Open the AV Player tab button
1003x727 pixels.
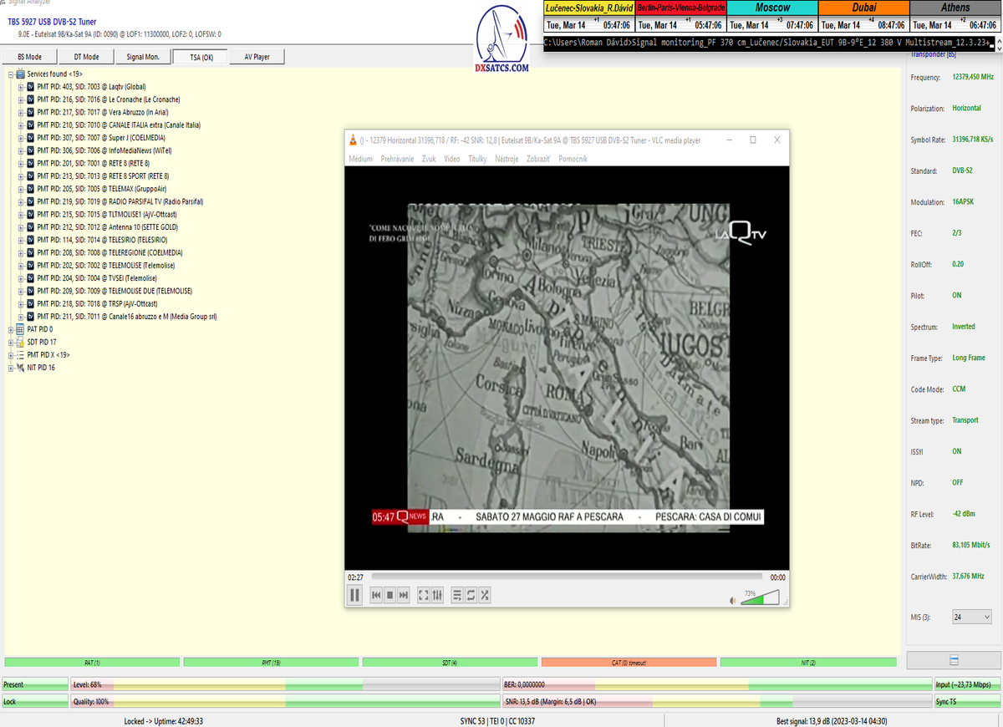[257, 57]
